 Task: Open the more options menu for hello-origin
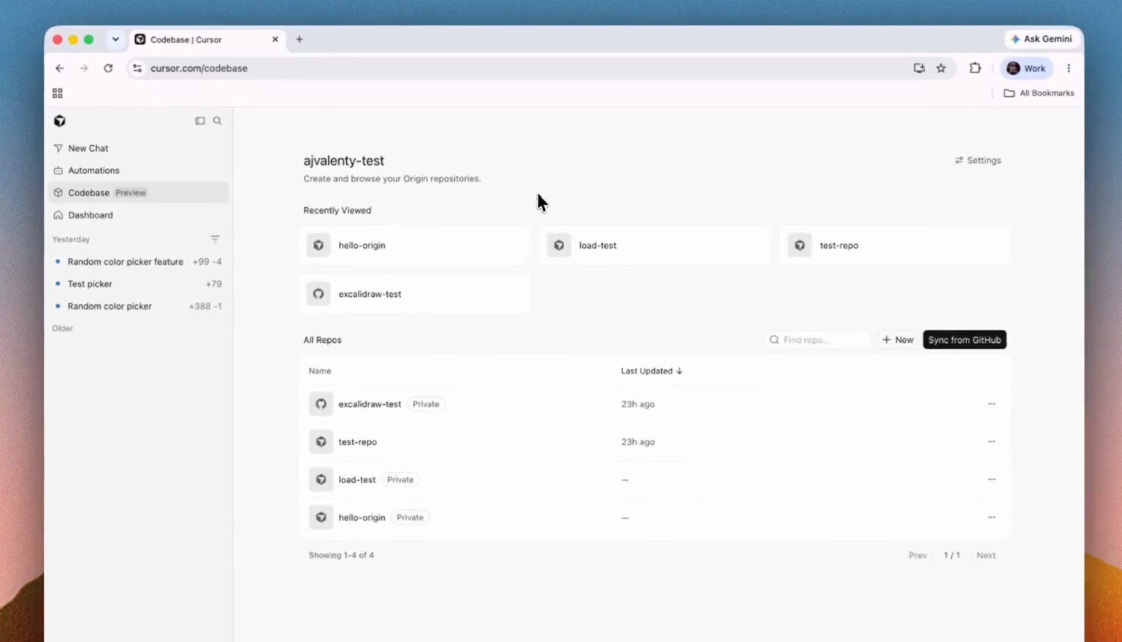tap(991, 518)
